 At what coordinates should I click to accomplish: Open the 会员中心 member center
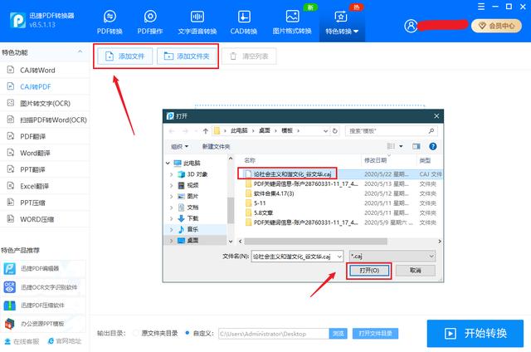(496, 26)
